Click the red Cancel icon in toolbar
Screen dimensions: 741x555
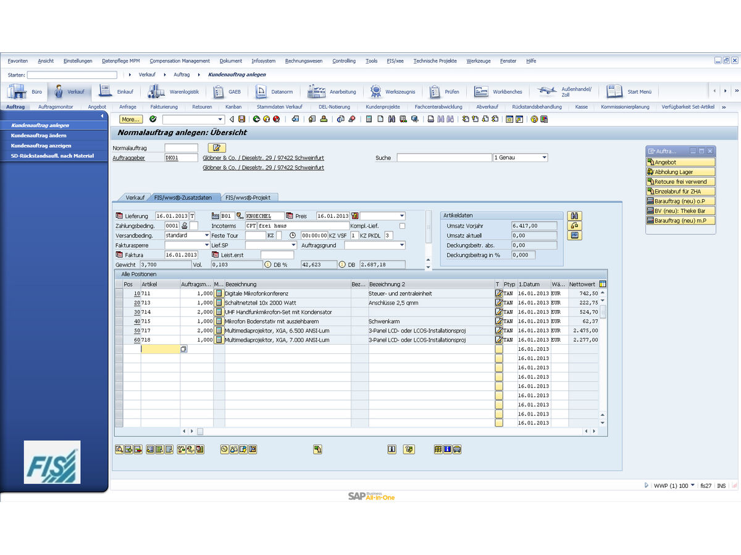click(276, 119)
